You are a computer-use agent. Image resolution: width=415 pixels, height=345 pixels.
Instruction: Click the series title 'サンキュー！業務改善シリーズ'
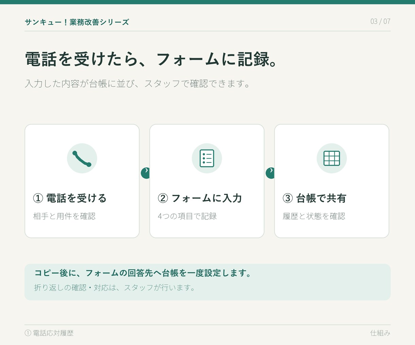77,22
